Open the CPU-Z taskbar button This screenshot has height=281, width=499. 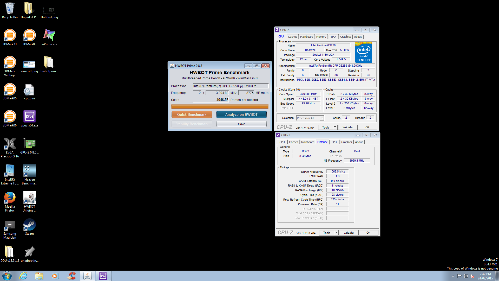pos(103,276)
